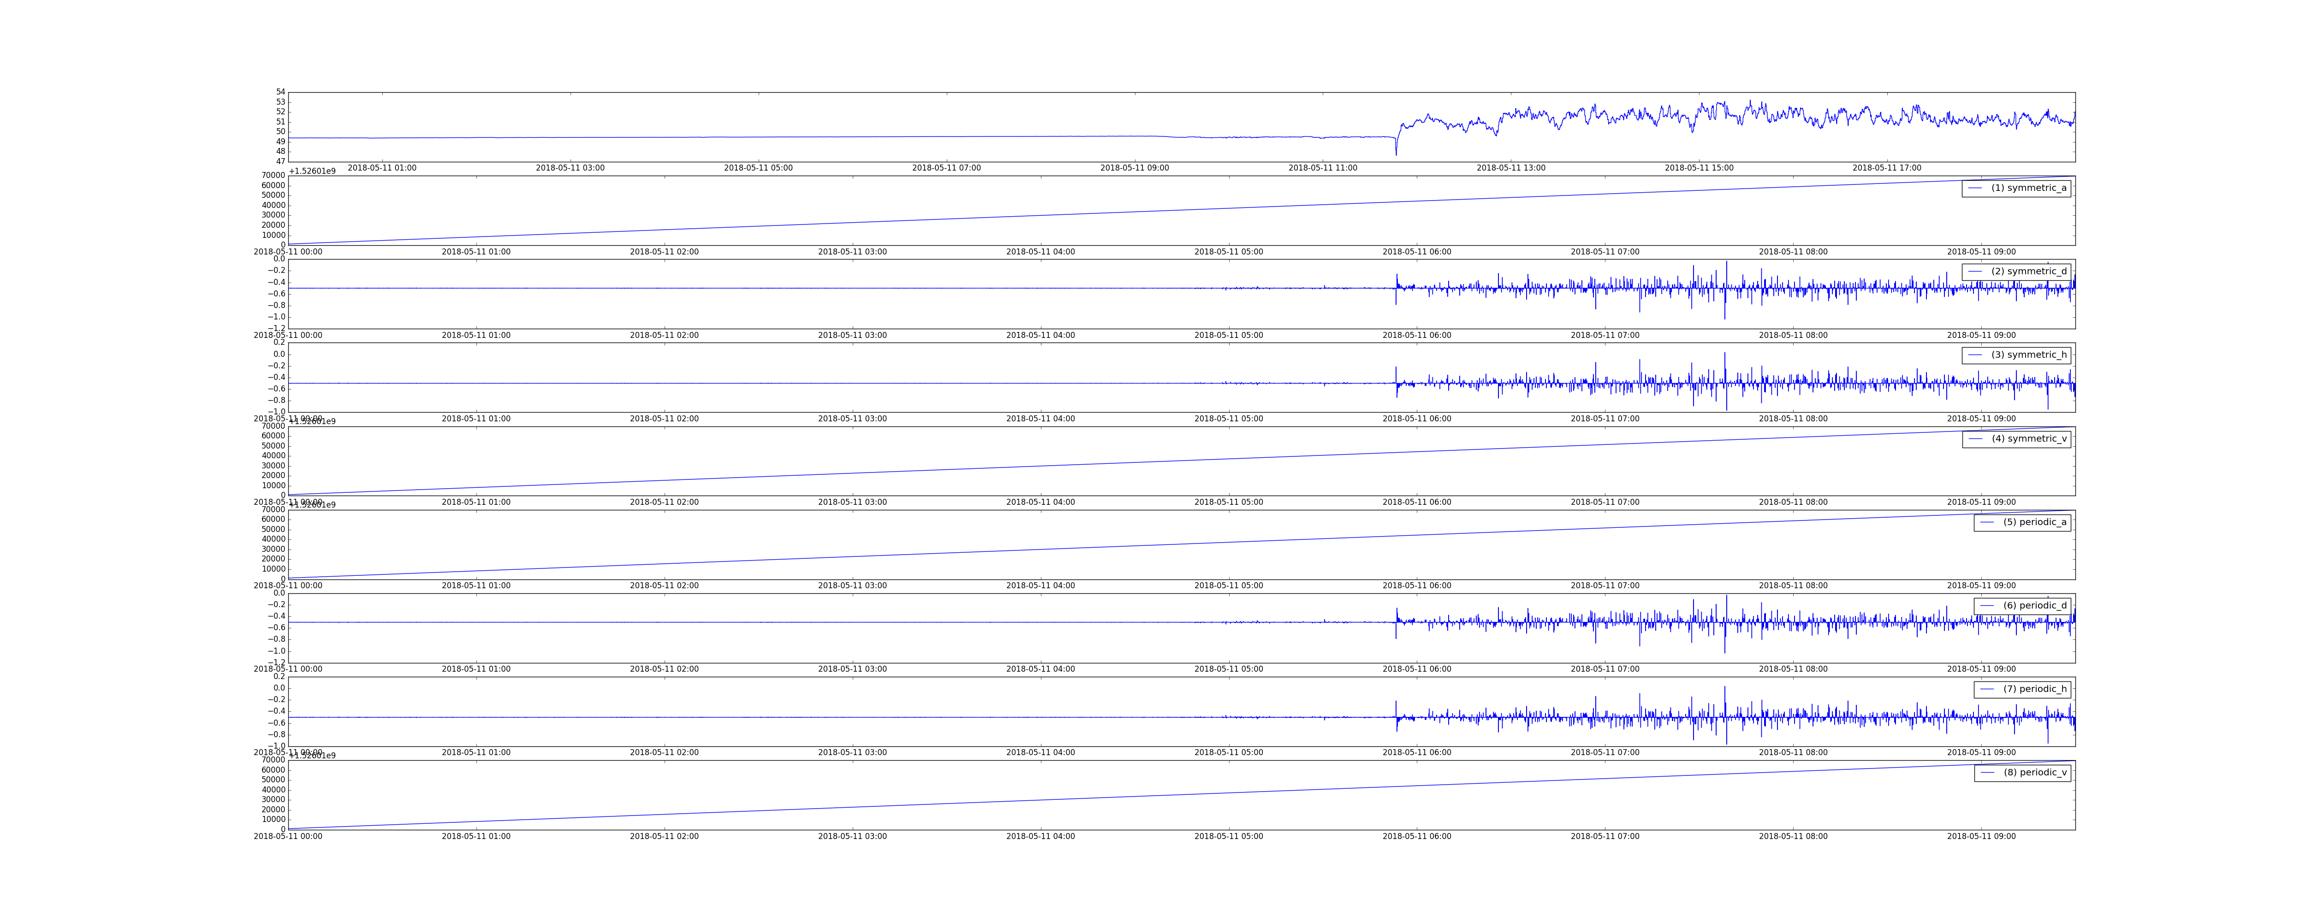The width and height of the screenshot is (2306, 922).
Task: Click the 52 value on the top y-axis
Action: tap(280, 112)
